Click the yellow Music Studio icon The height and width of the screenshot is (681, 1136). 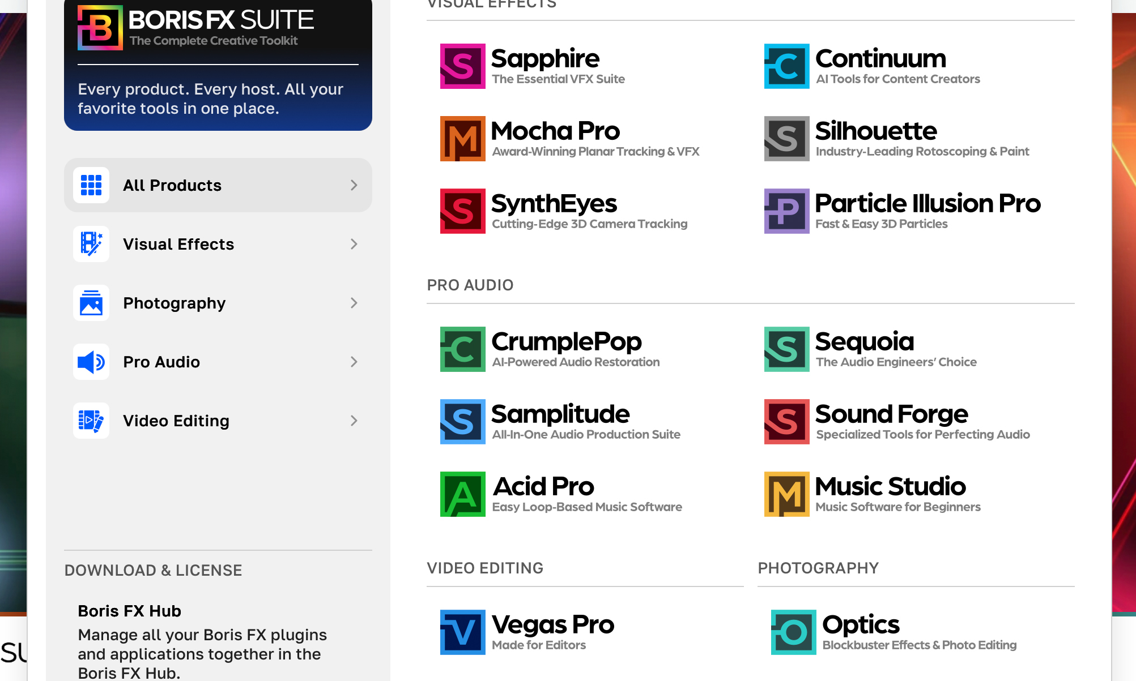786,494
